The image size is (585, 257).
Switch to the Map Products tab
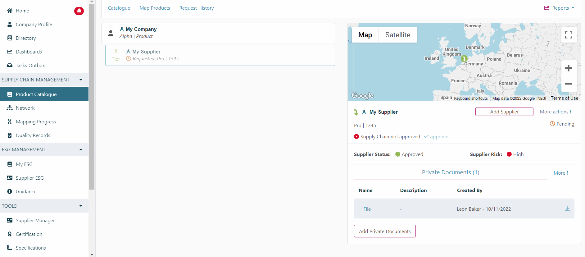[x=155, y=8]
